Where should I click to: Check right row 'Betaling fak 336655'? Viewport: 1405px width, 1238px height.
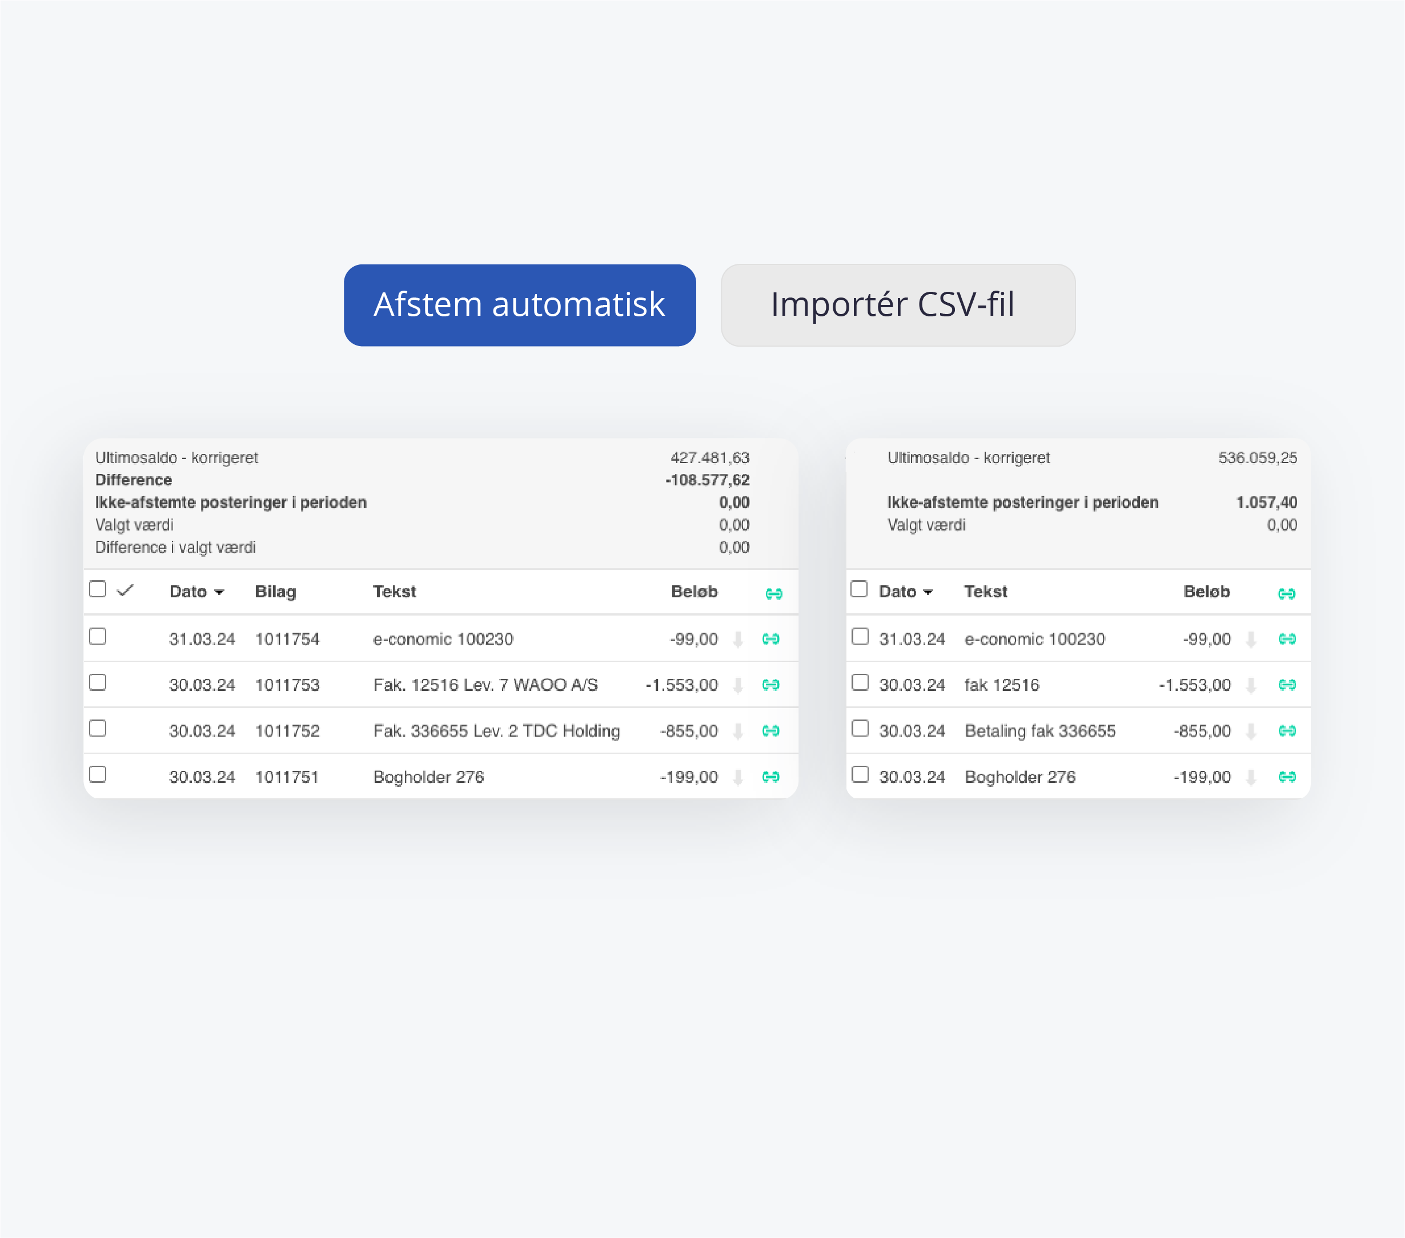[860, 729]
